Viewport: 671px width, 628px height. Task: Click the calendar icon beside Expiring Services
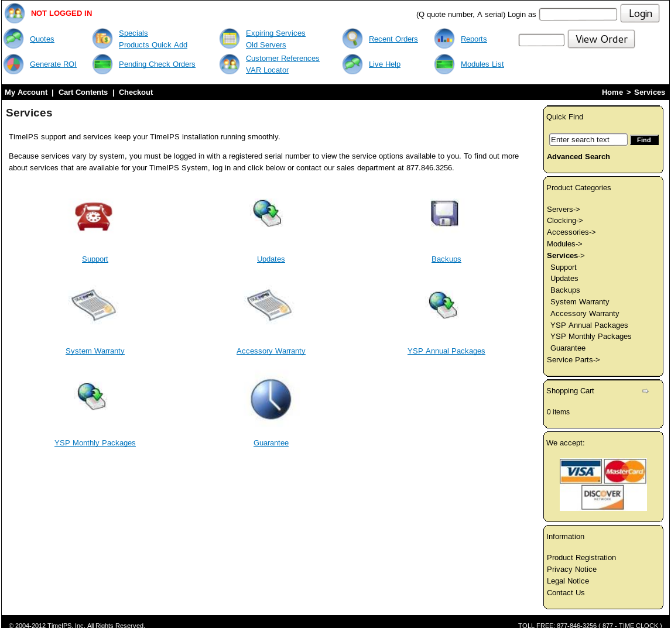coord(230,39)
